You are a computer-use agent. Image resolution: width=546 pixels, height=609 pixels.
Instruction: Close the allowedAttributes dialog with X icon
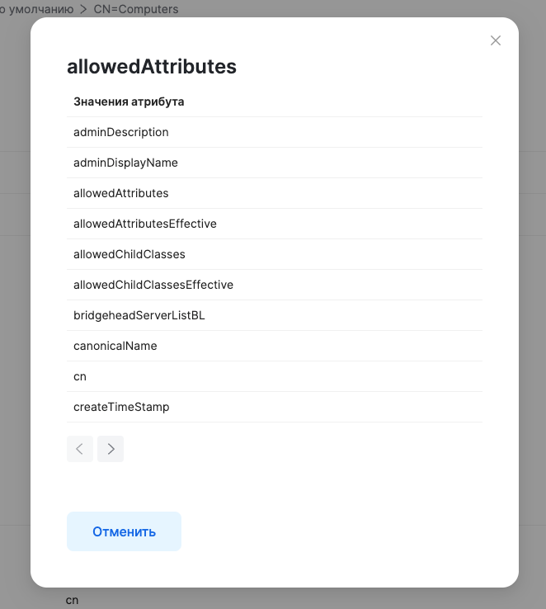click(496, 40)
